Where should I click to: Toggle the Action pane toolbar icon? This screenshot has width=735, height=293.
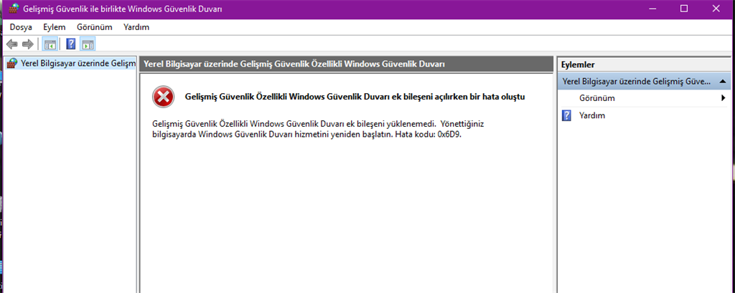point(88,44)
